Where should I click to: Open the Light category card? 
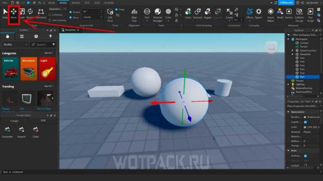(x=47, y=69)
